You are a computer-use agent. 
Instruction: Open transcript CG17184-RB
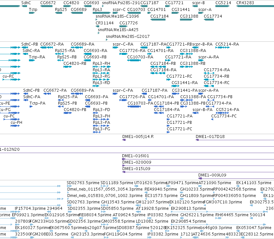(x=163, y=64)
